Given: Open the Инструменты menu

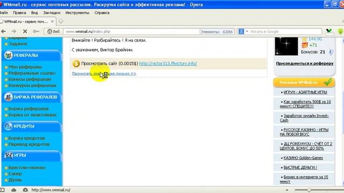Looking at the screenshot, I should (x=77, y=13).
